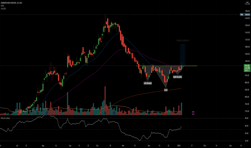The height and width of the screenshot is (148, 251).
Task: Click the 'High 1260.00' price label
Action: [x=245, y=15]
